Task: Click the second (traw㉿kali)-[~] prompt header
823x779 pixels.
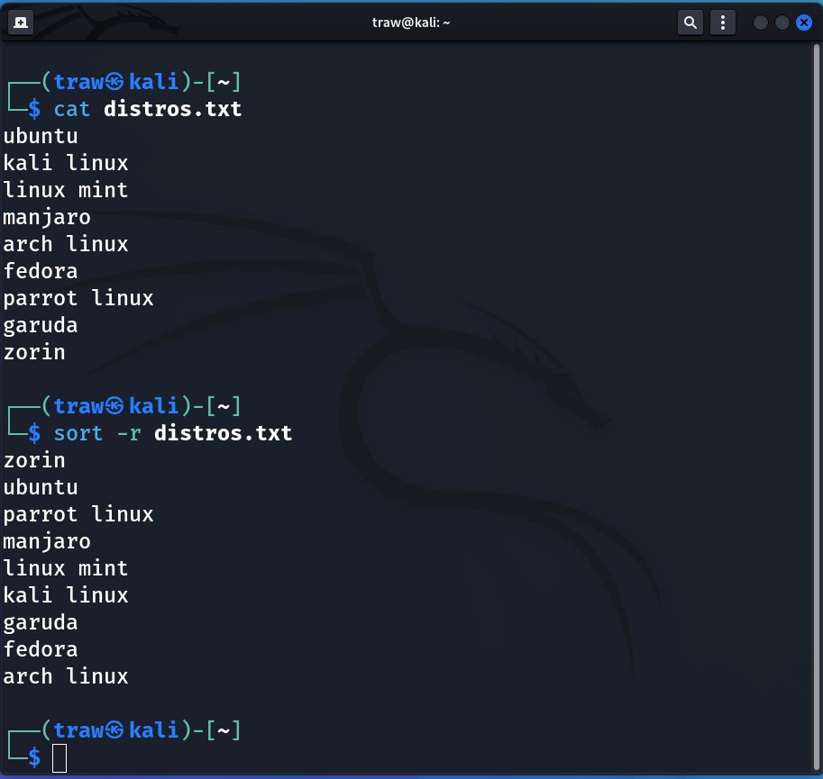Action: [141, 406]
